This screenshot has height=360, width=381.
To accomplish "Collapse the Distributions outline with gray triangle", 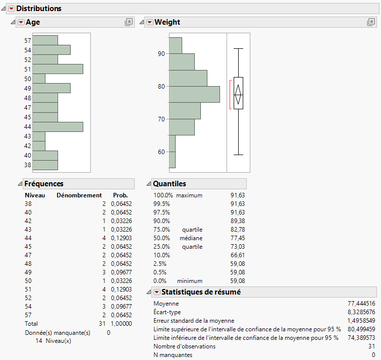I will point(4,9).
